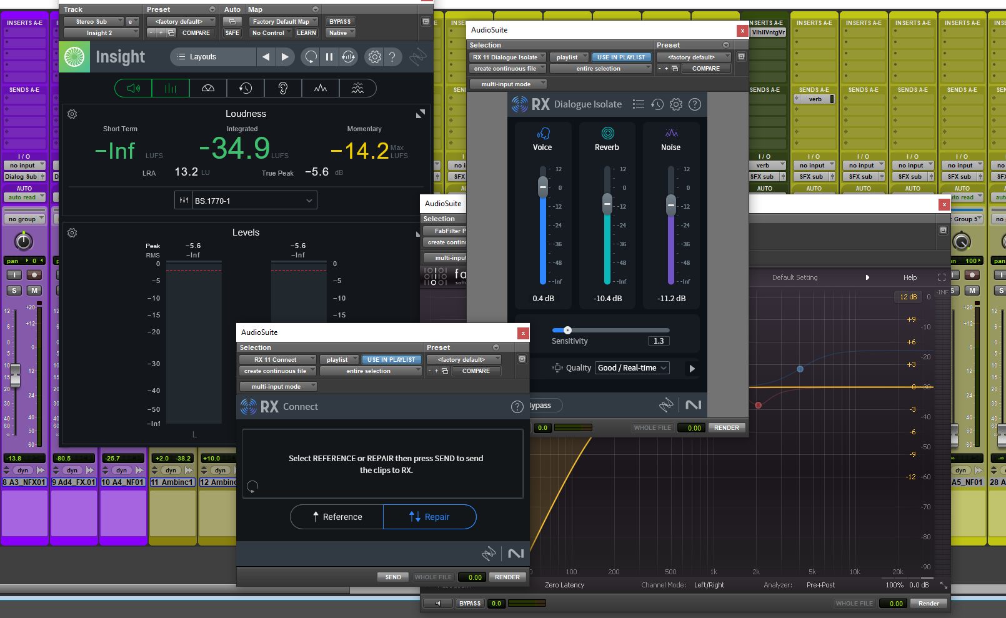1006x618 pixels.
Task: Open the Preset menu arrow in Insight header
Action: point(212,10)
